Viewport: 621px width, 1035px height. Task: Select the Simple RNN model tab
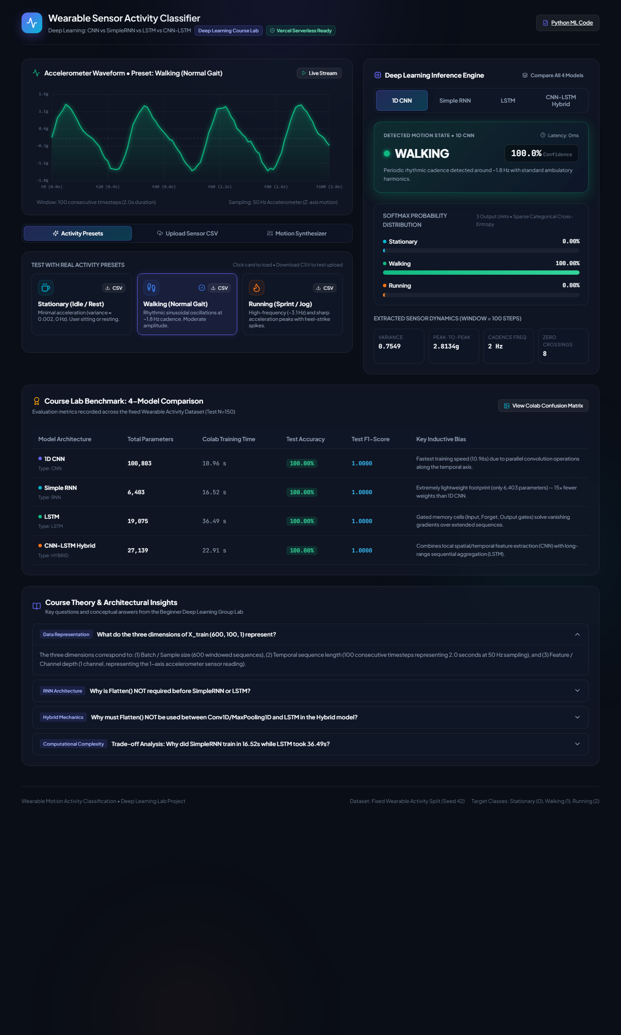pos(455,100)
